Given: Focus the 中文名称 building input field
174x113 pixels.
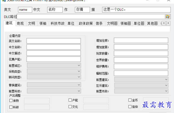Looking at the screenshot, I should click(x=54, y=47).
